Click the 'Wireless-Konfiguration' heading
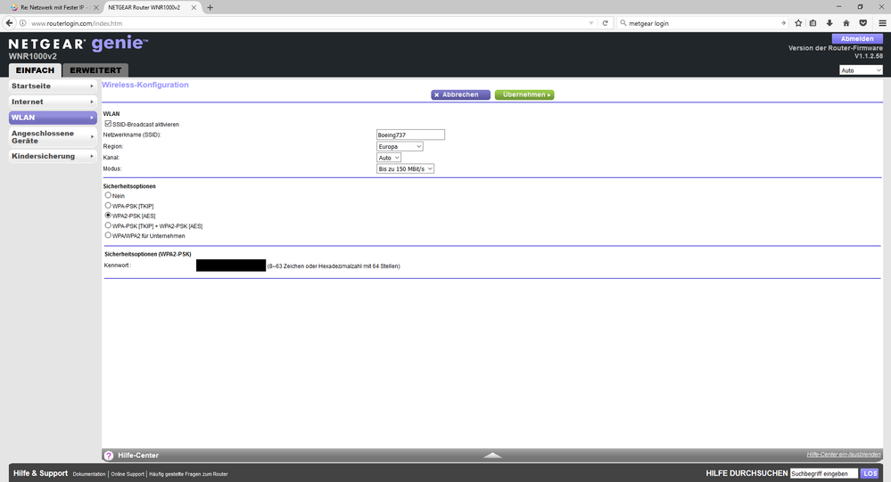Screen dimensions: 891x482 click(144, 85)
